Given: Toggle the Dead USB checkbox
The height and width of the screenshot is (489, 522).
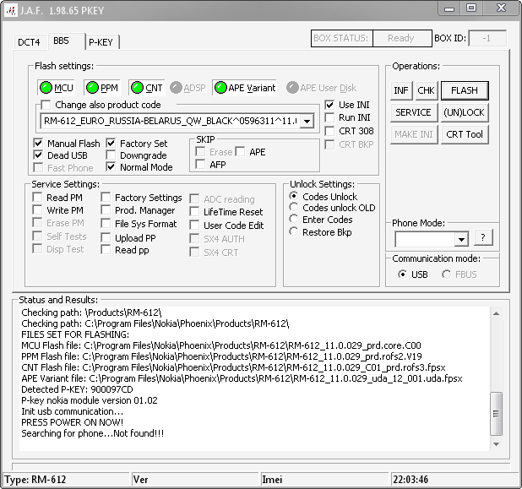Looking at the screenshot, I should pyautogui.click(x=38, y=155).
